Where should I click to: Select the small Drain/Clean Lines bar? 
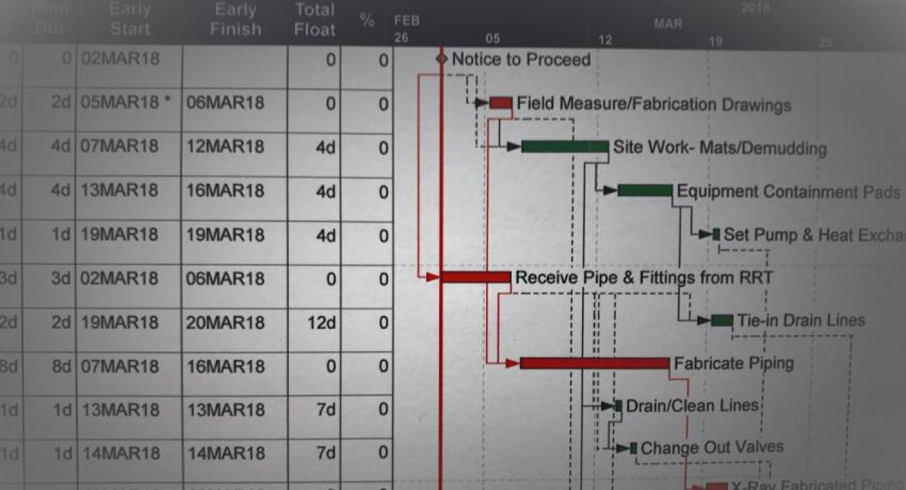(x=619, y=405)
